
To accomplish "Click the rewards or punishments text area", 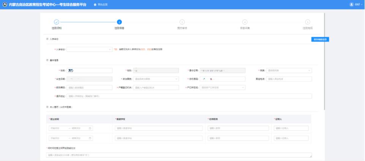I will 179,155.
